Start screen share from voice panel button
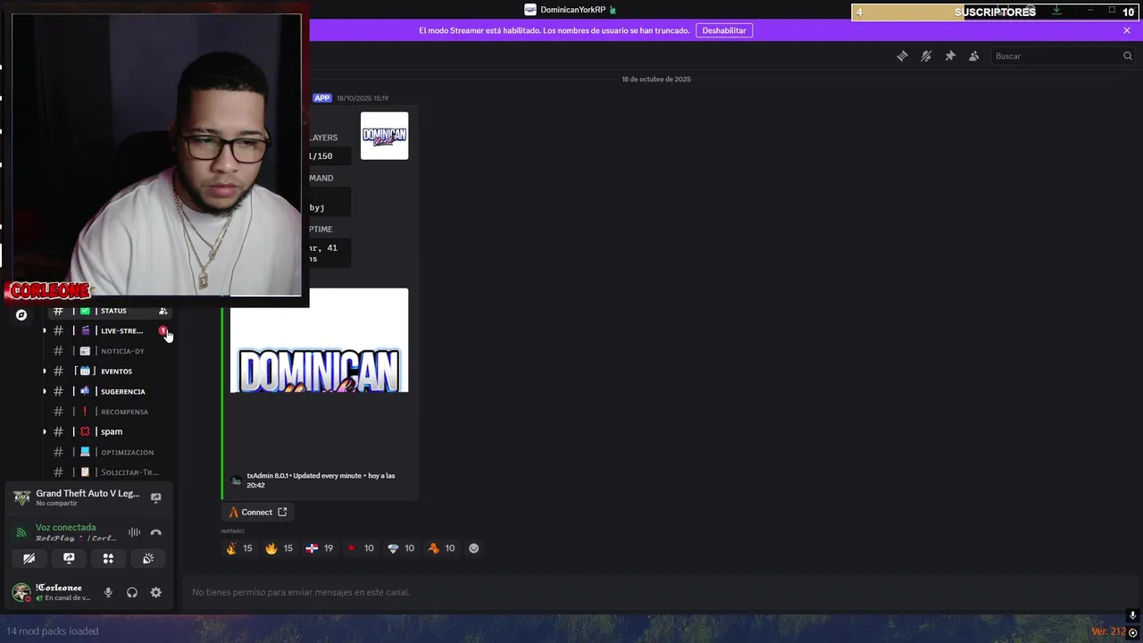Image resolution: width=1143 pixels, height=643 pixels. point(69,558)
